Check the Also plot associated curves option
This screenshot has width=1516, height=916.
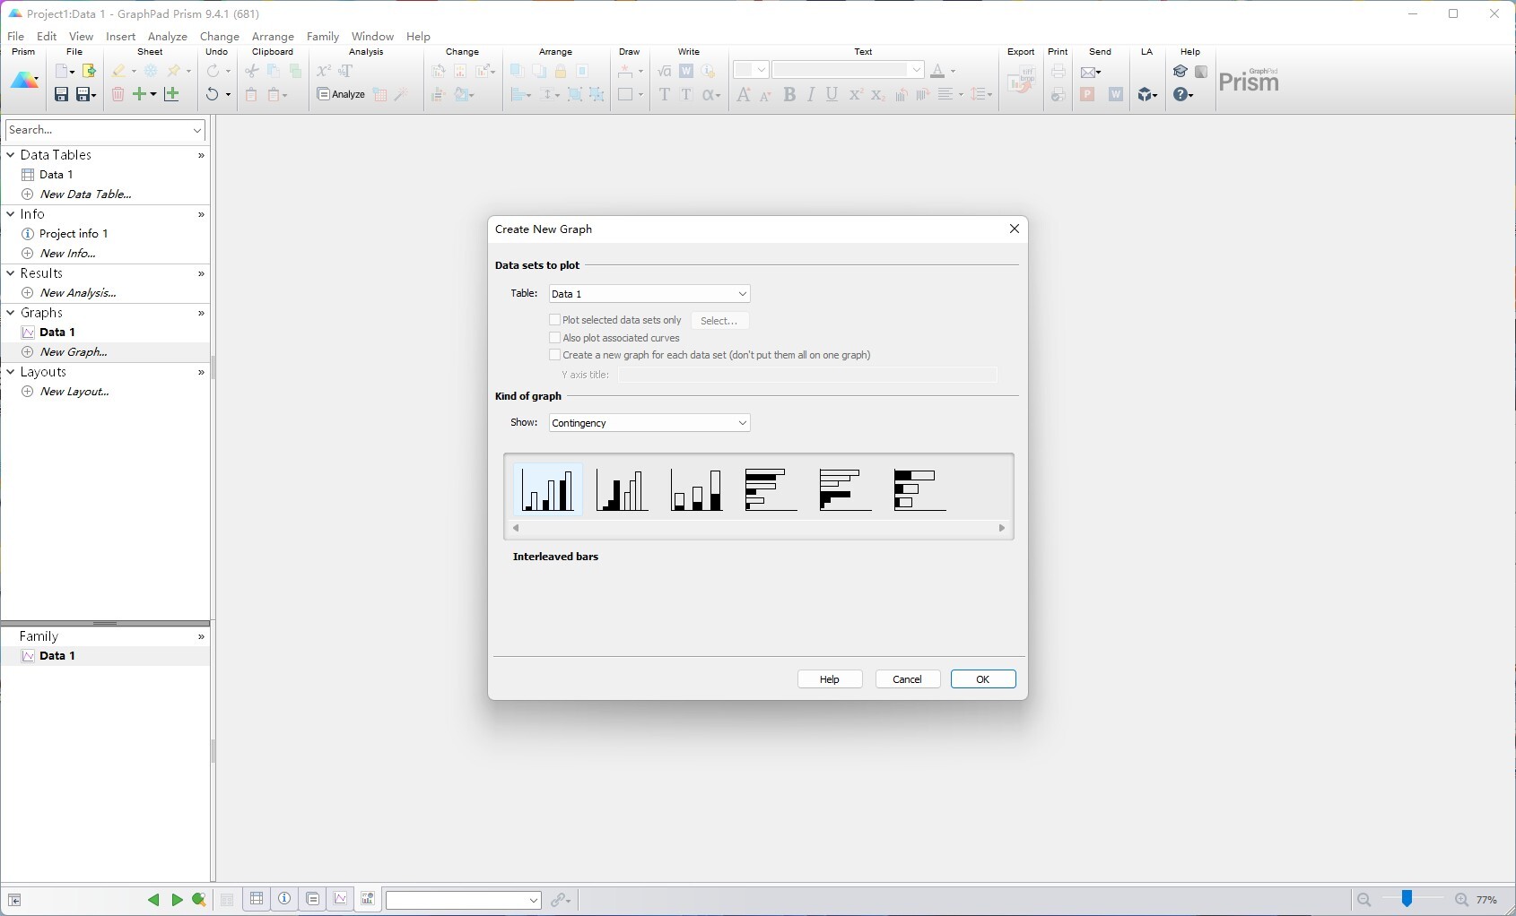coord(554,338)
